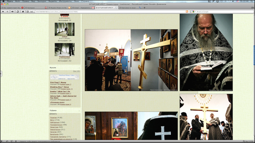Open the Вид menu
Viewport: 255px width, 143px height.
33,1
